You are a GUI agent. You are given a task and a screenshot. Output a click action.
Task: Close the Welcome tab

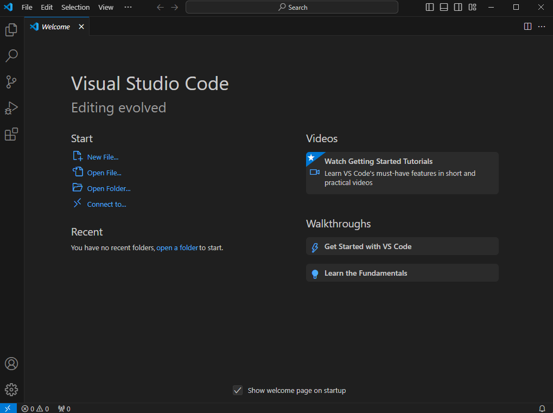point(81,27)
